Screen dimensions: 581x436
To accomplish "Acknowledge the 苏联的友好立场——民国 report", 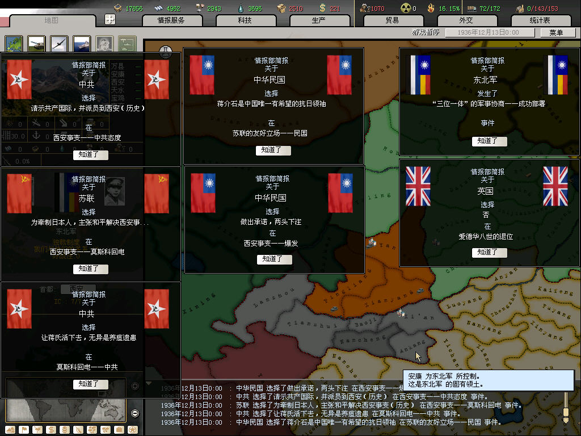I will point(273,150).
